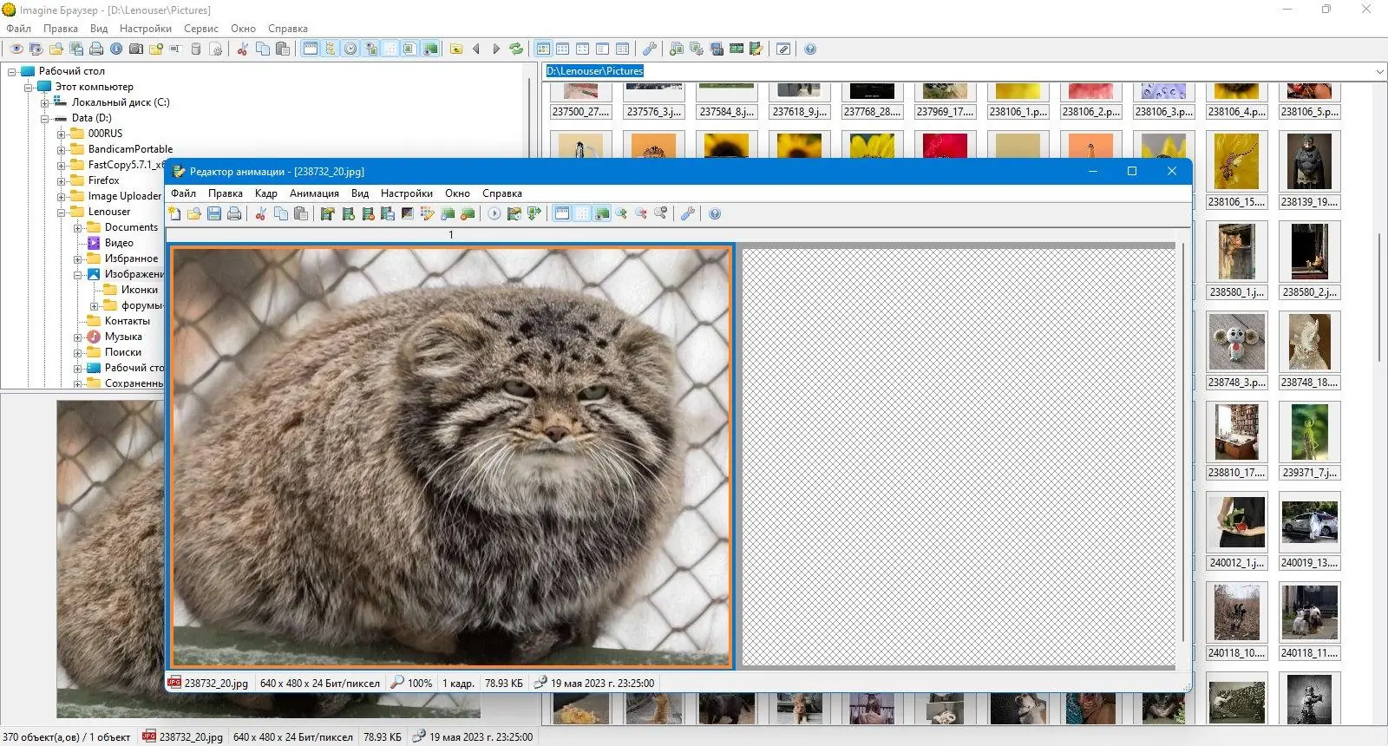
Task: Collapse the Lenouser folder node
Action: [x=62, y=212]
